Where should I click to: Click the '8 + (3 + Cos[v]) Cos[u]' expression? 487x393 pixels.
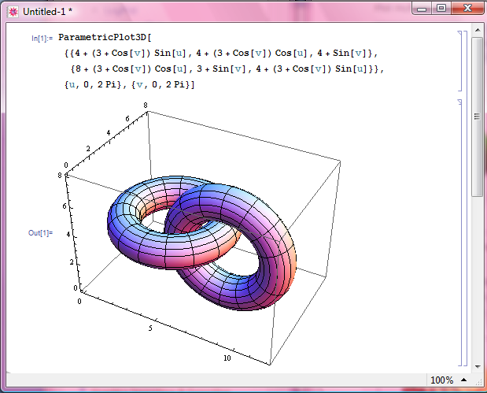pos(131,69)
